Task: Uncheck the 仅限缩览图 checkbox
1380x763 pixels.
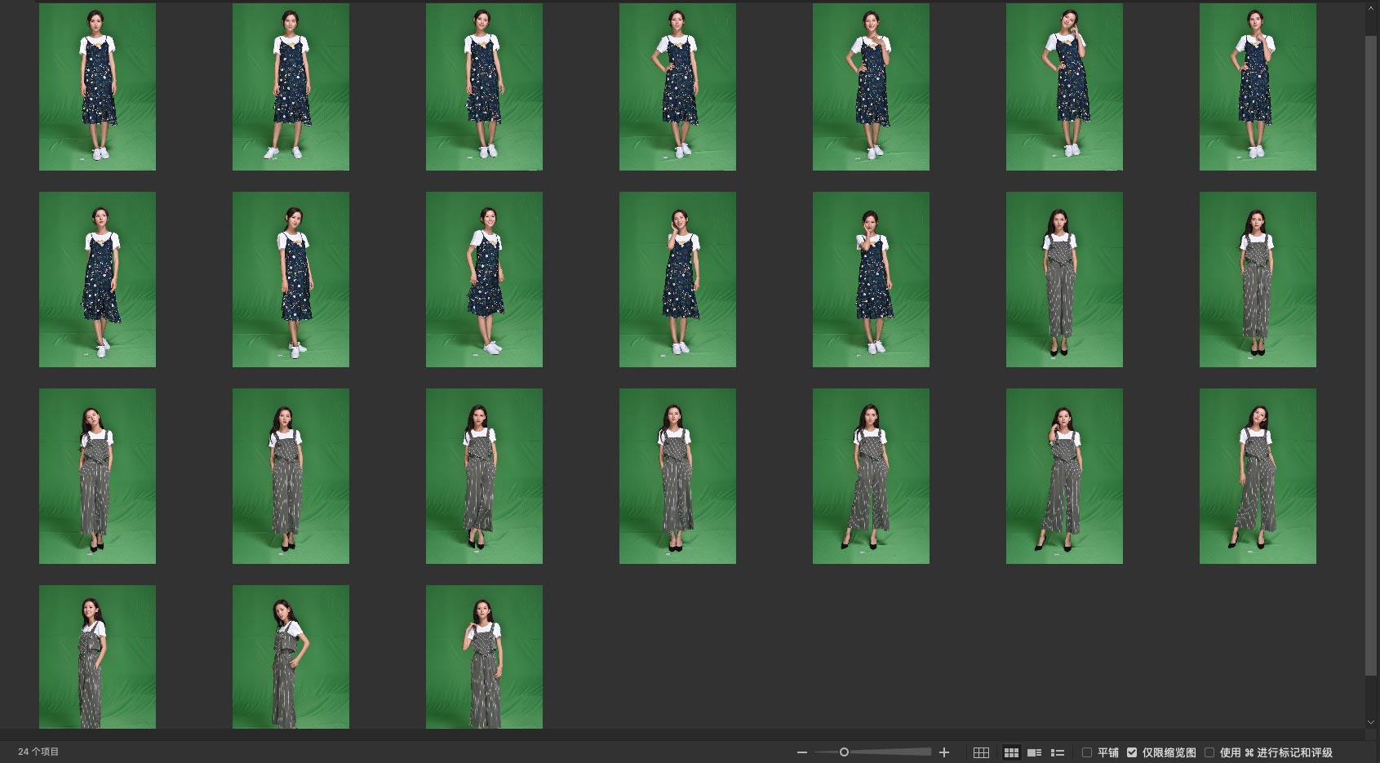Action: click(x=1132, y=752)
